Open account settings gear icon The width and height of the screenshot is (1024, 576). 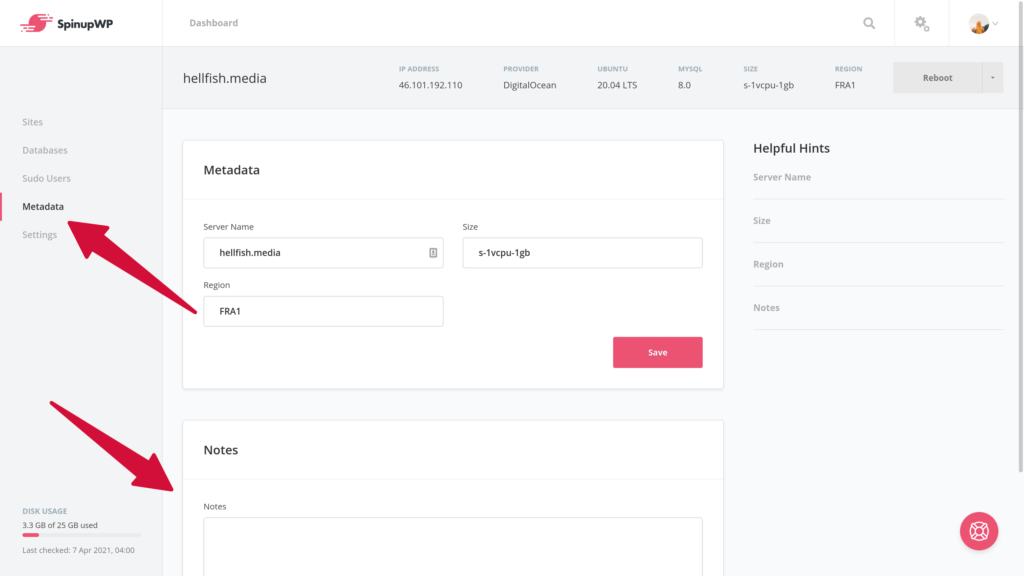point(922,23)
